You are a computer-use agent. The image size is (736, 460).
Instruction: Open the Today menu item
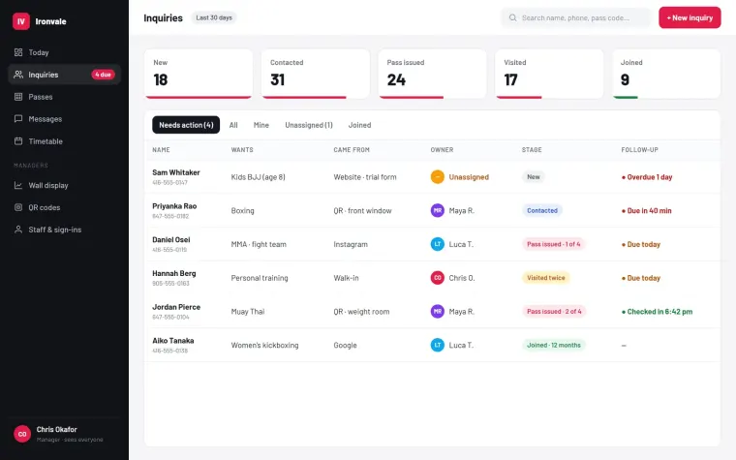[x=64, y=52]
